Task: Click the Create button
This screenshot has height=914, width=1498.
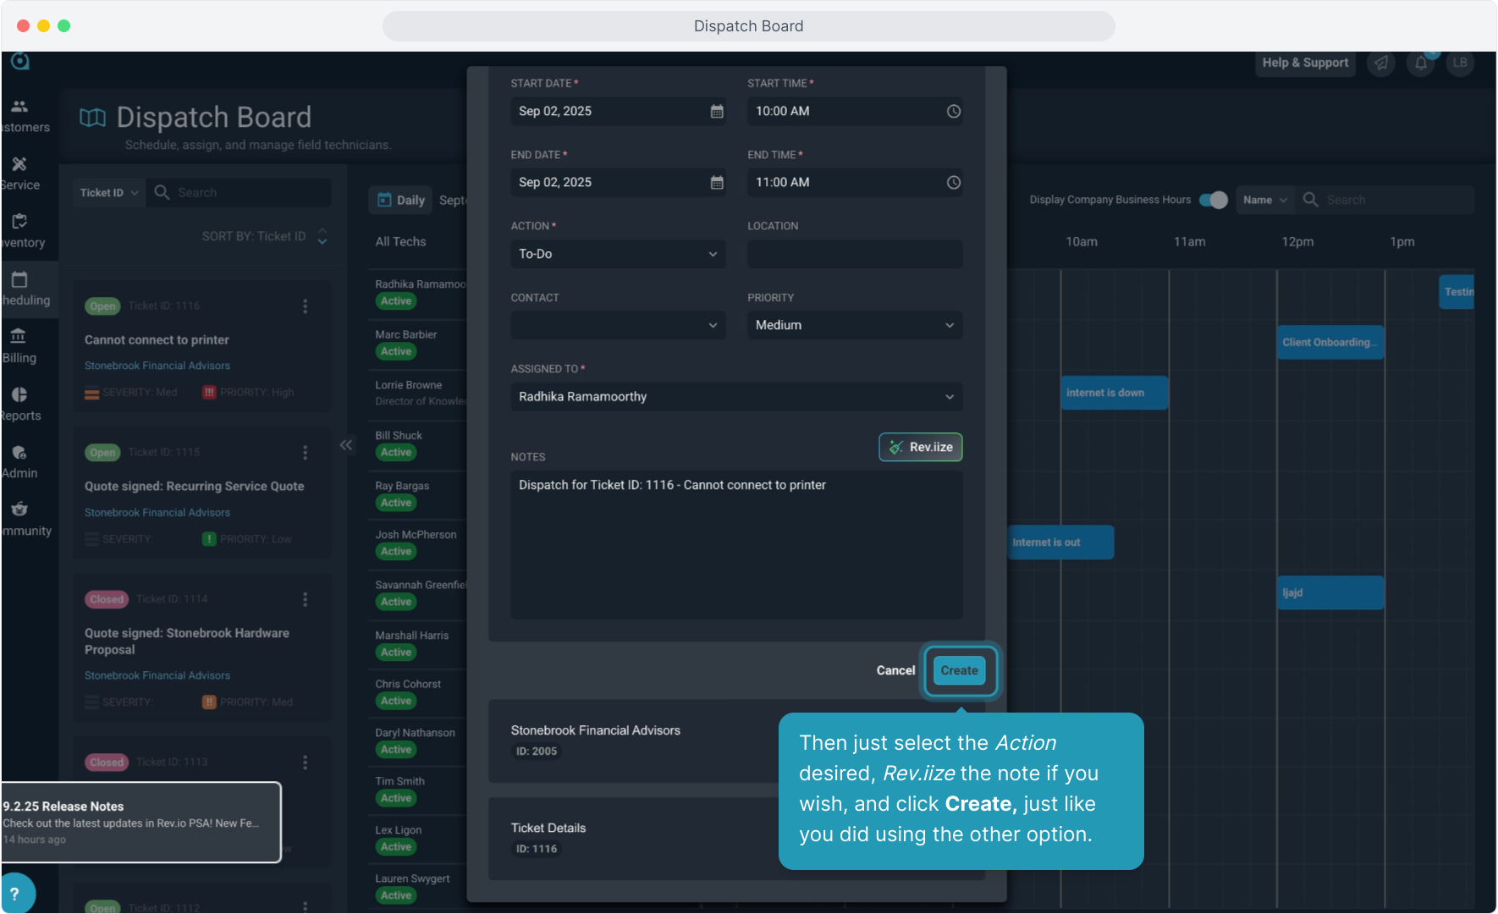Action: [x=960, y=671]
